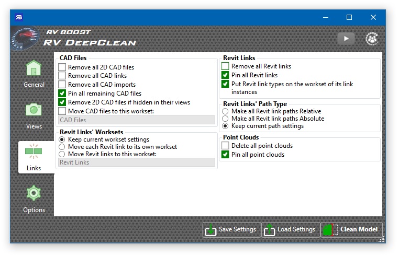Select Move Revit links to this workset
399x257 pixels.
click(62, 154)
